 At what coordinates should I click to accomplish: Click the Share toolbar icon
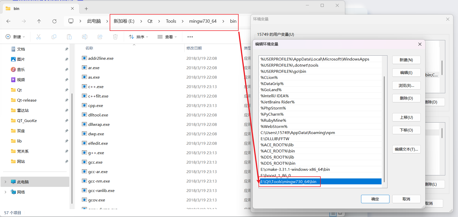click(100, 37)
